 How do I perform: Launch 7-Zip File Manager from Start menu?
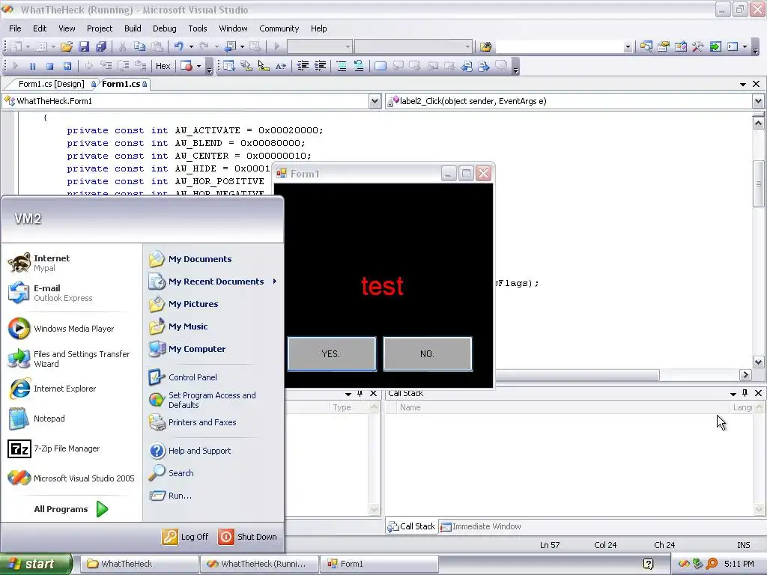[x=54, y=448]
